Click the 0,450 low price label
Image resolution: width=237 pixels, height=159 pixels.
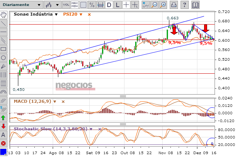(x=19, y=90)
